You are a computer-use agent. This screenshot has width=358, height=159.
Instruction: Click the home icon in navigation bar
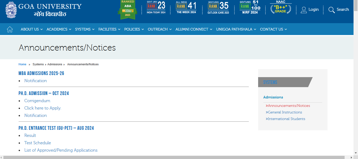tap(10, 29)
